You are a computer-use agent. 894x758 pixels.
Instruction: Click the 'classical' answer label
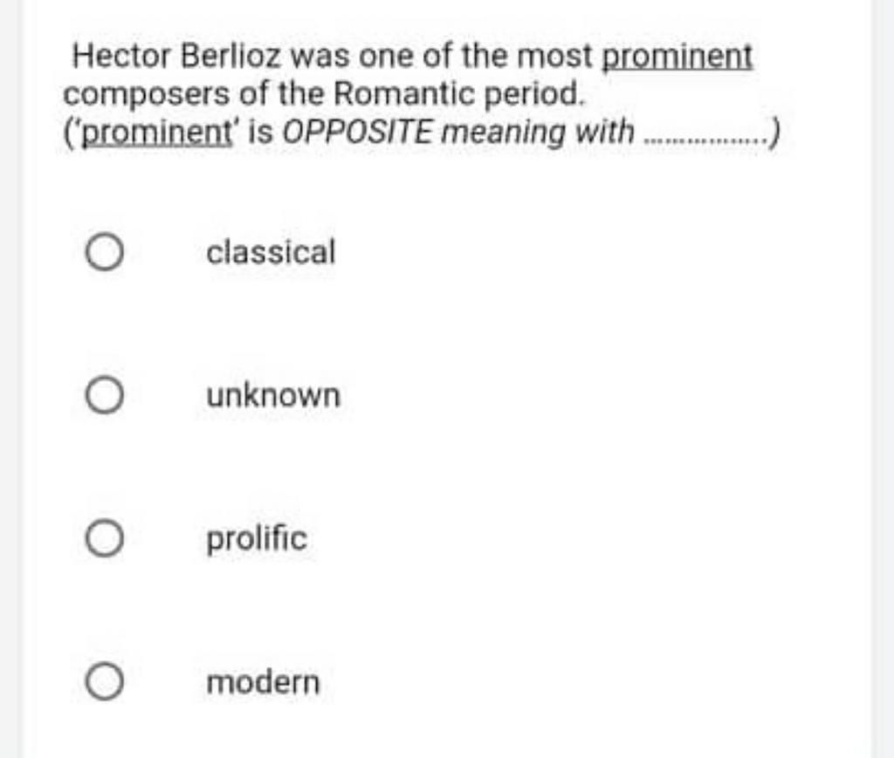[x=271, y=252]
